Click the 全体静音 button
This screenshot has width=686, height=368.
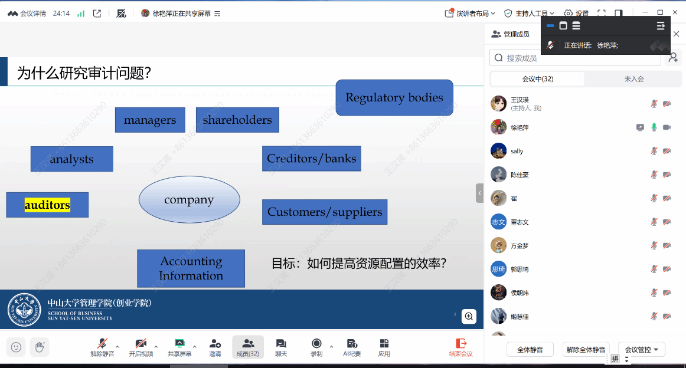coord(530,349)
